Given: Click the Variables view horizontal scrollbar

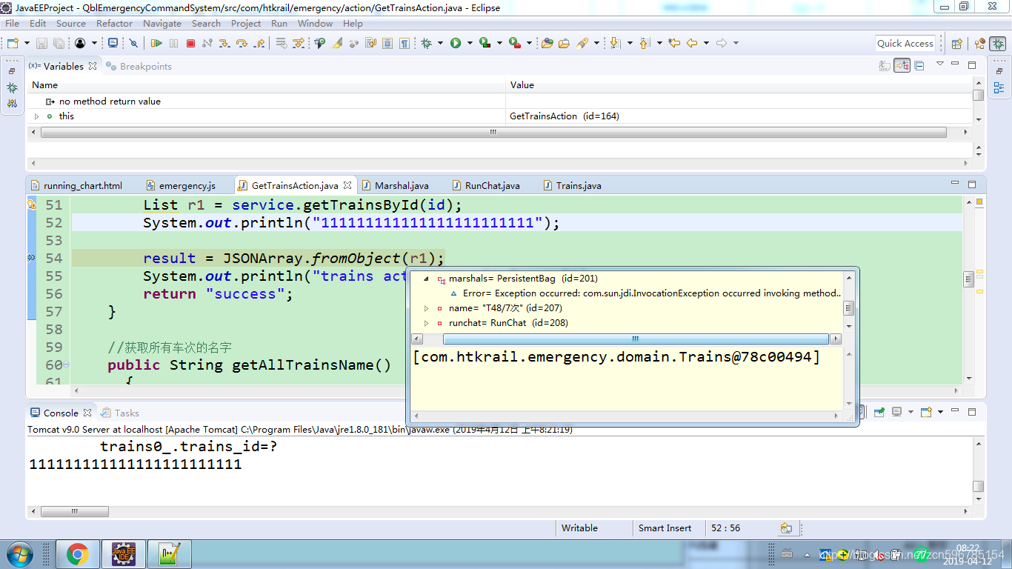Looking at the screenshot, I should pyautogui.click(x=493, y=133).
